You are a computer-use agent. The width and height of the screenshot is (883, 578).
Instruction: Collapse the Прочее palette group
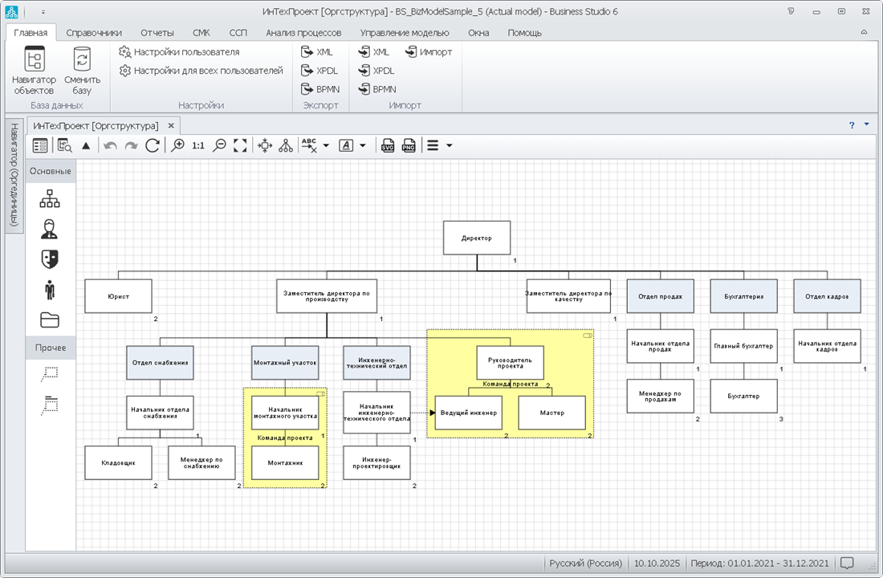click(x=51, y=348)
